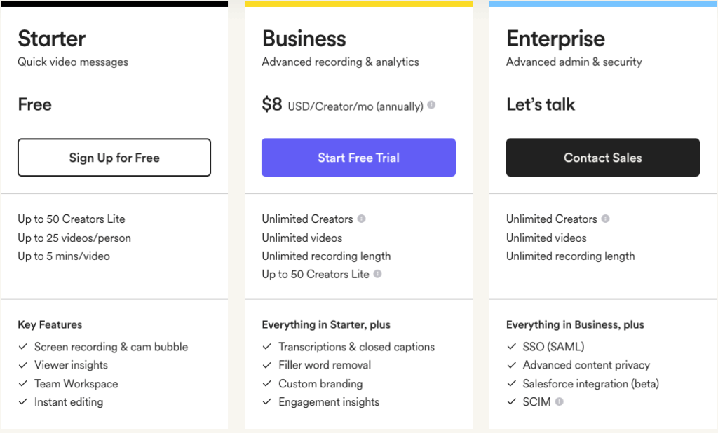Open info icon next to Enterprise Unlimited Creators

coord(605,219)
